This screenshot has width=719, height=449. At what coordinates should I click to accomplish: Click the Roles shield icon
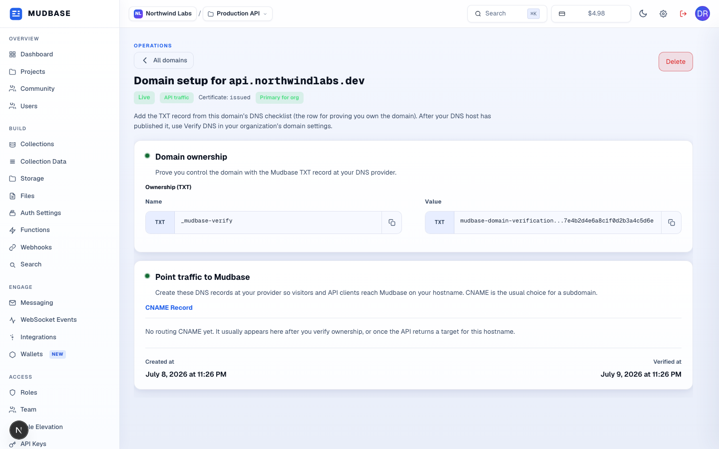pos(12,393)
